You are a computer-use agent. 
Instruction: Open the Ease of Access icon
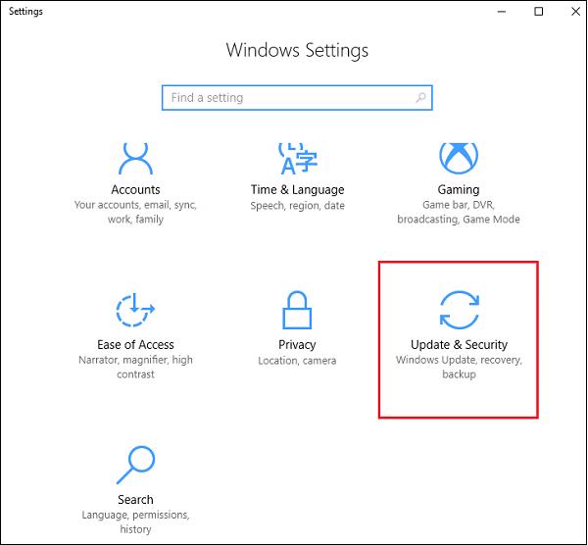[x=135, y=310]
